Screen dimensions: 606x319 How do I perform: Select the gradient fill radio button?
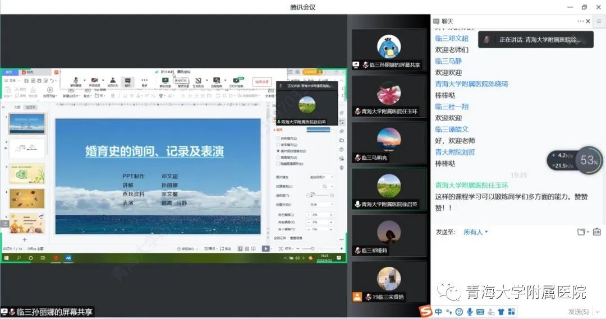click(x=278, y=145)
